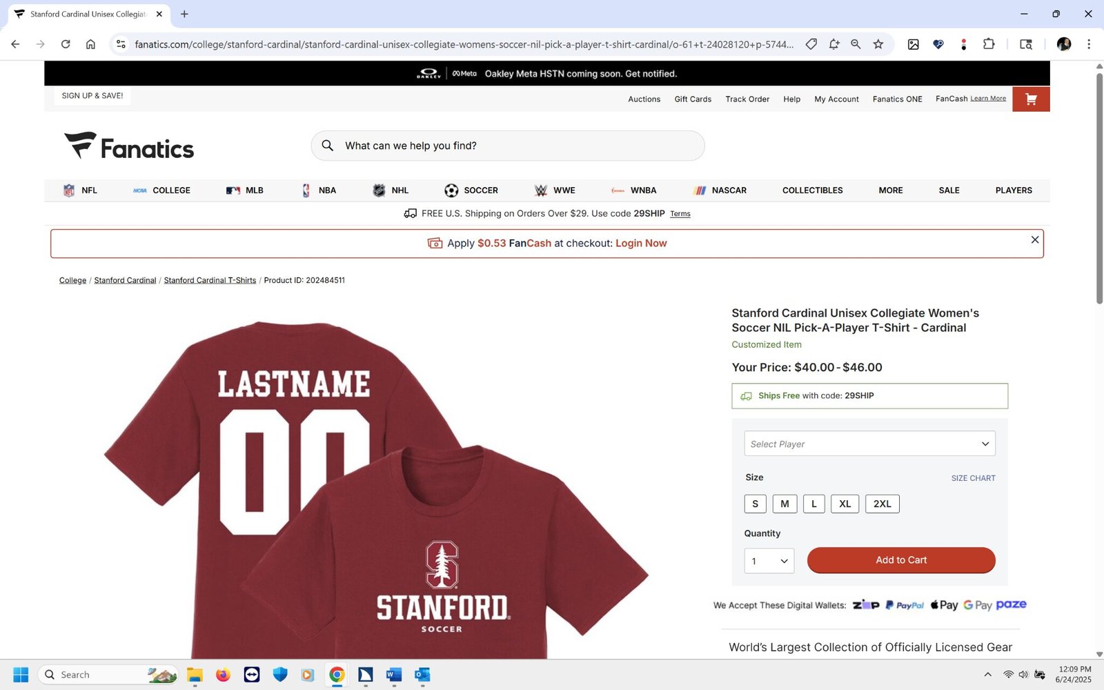Viewport: 1104px width, 690px height.
Task: Focus the product search field
Action: tap(508, 146)
